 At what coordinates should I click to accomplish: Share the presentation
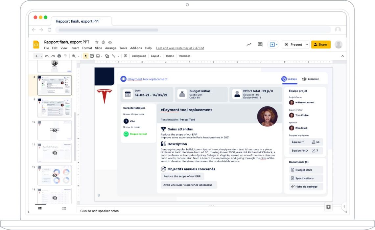[x=320, y=44]
